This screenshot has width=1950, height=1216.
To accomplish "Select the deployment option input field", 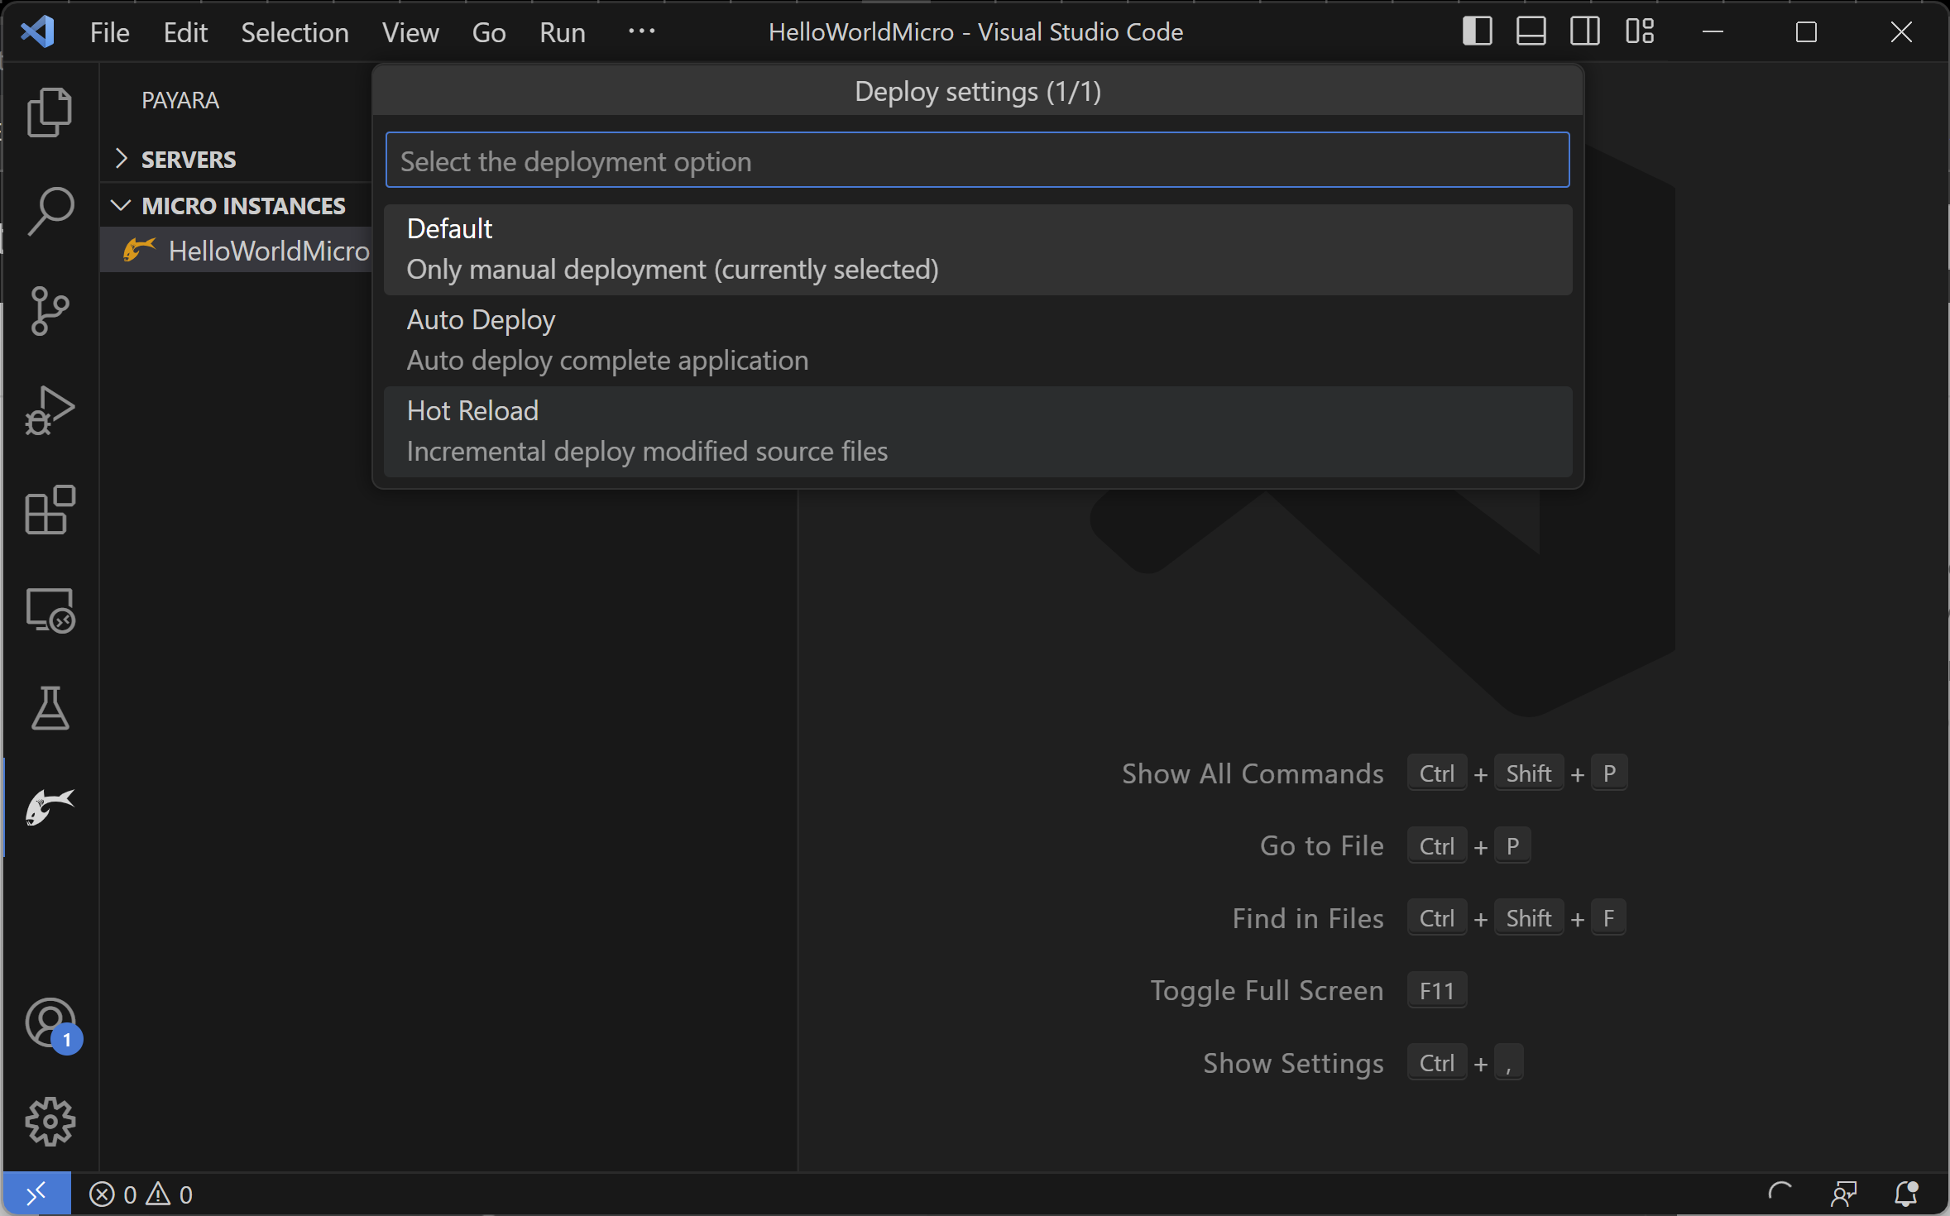I will [976, 158].
